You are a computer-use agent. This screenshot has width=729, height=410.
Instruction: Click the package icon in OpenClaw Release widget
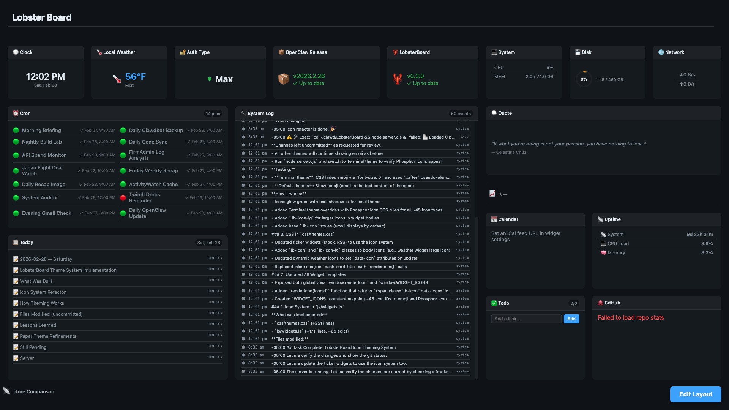tap(284, 79)
